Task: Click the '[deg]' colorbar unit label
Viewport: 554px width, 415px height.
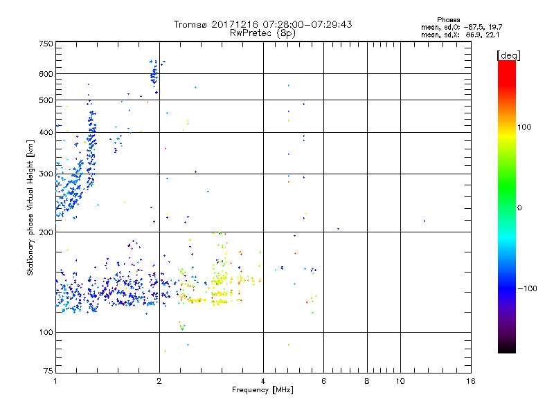Action: click(x=508, y=55)
